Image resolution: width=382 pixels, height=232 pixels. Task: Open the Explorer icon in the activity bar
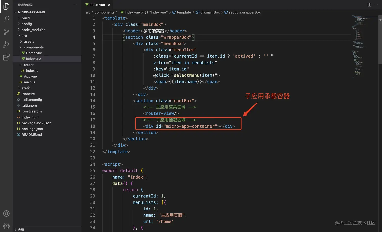6,6
